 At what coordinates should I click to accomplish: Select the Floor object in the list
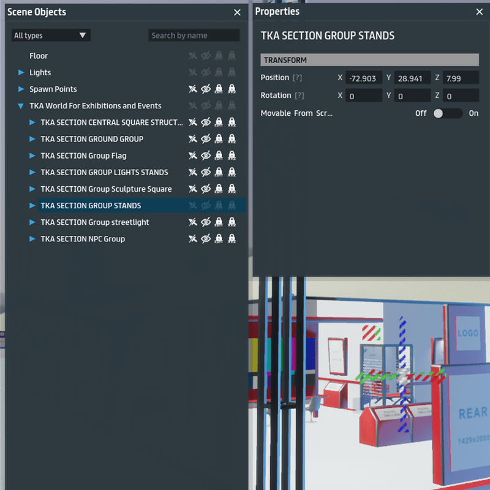pos(39,56)
